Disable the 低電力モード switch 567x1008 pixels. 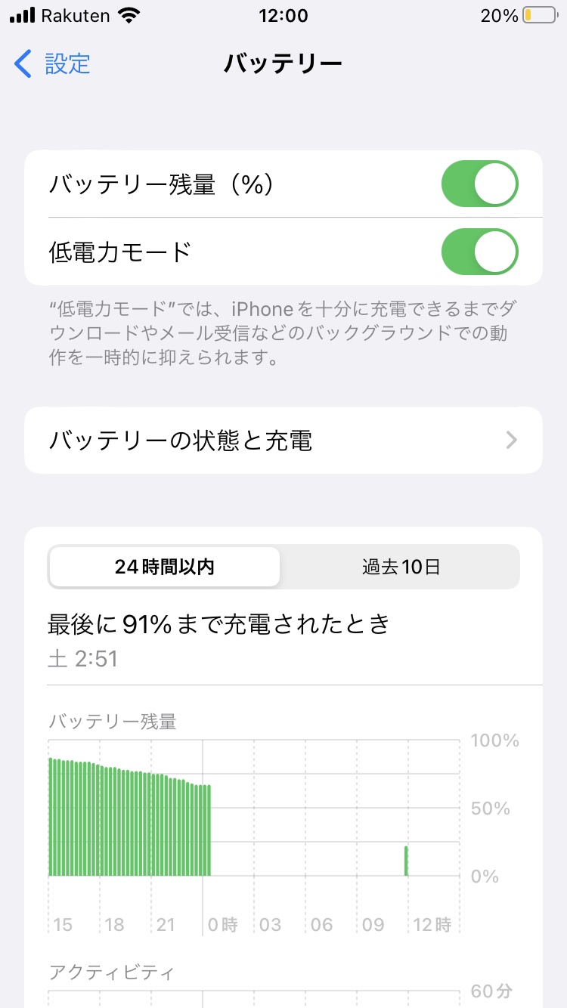click(479, 252)
